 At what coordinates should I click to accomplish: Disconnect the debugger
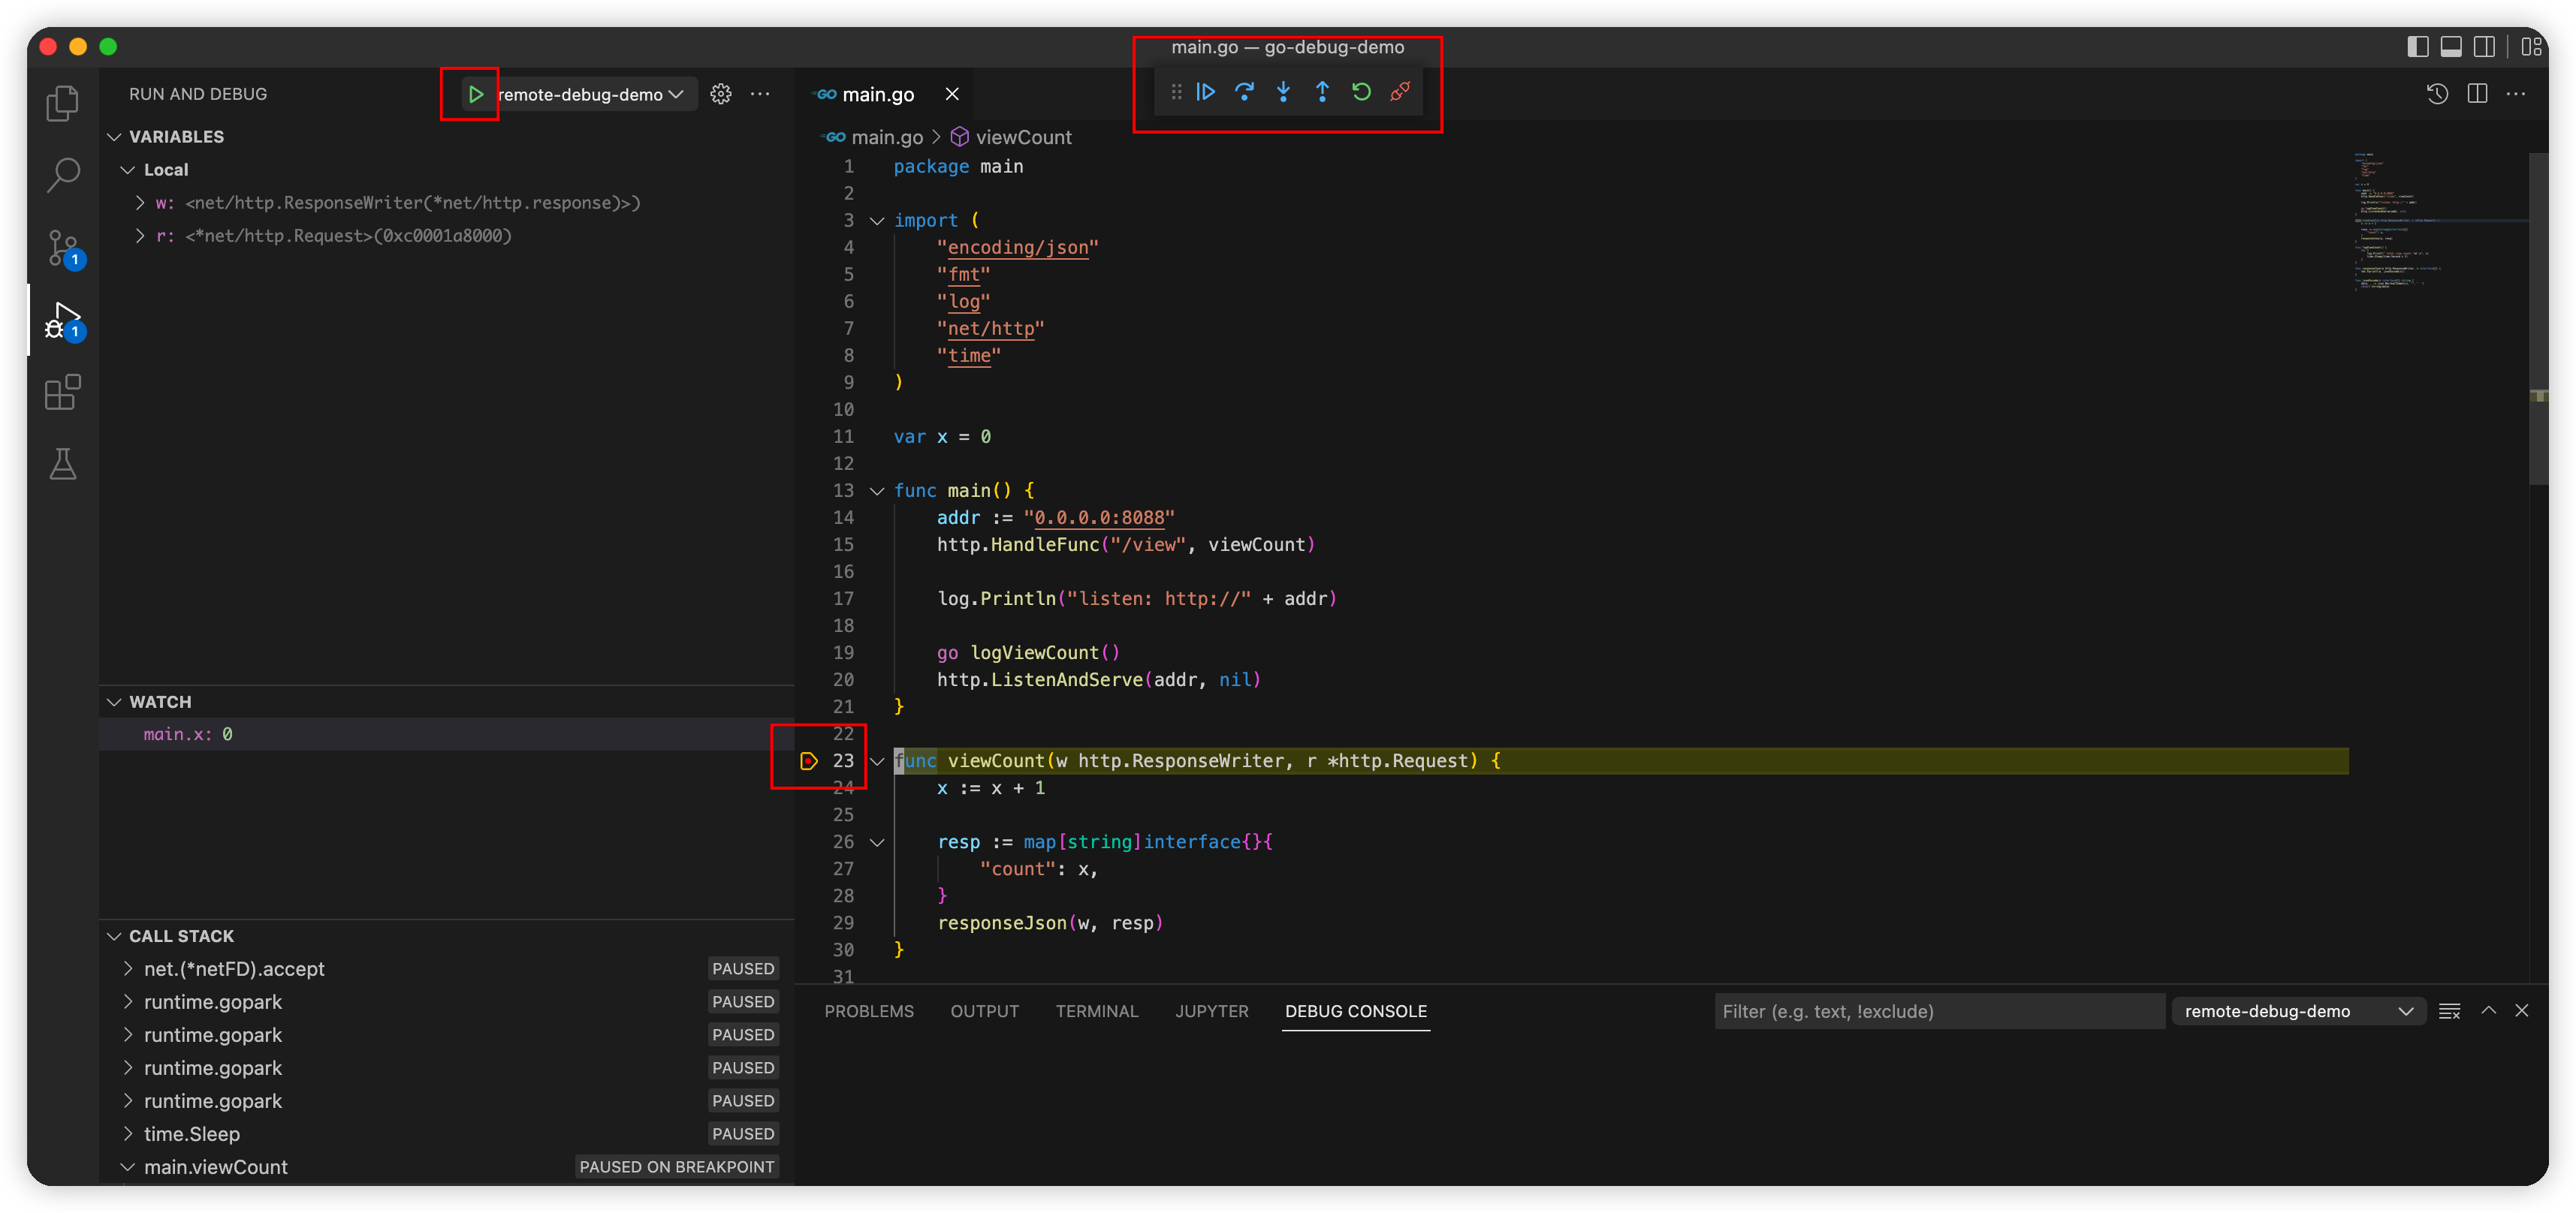coord(1400,92)
